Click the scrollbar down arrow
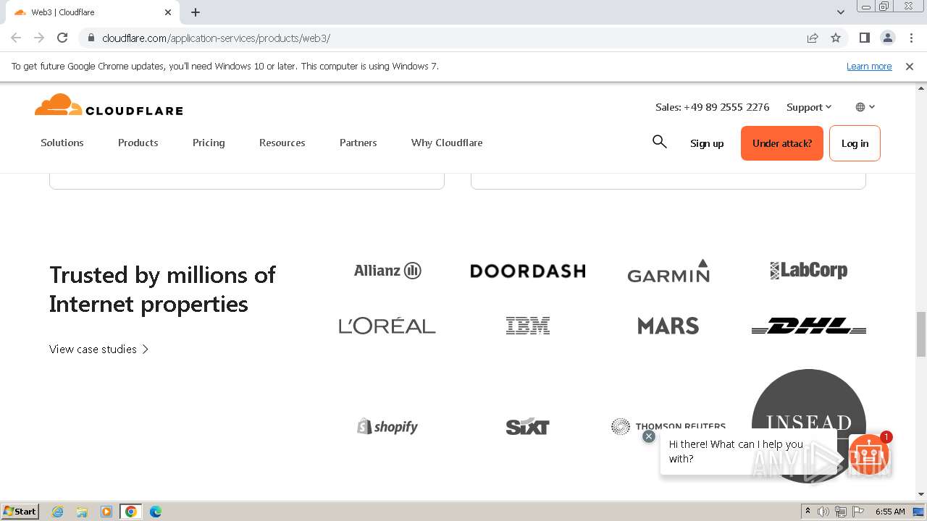 point(920,495)
